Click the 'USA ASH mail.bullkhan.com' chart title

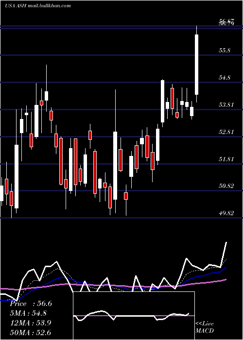tap(38, 5)
